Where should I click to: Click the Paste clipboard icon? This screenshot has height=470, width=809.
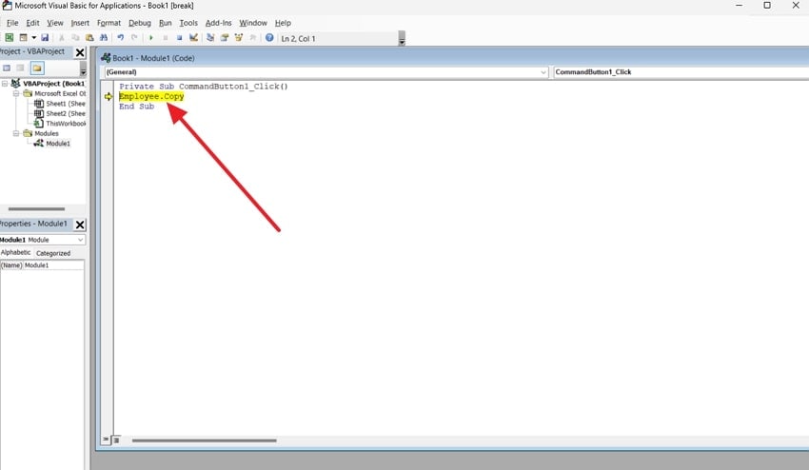(x=89, y=38)
